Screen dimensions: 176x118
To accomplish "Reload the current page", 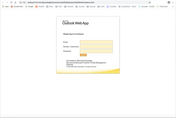I will click(x=11, y=2).
